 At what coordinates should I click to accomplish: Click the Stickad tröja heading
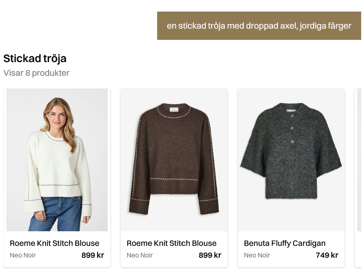(x=35, y=58)
